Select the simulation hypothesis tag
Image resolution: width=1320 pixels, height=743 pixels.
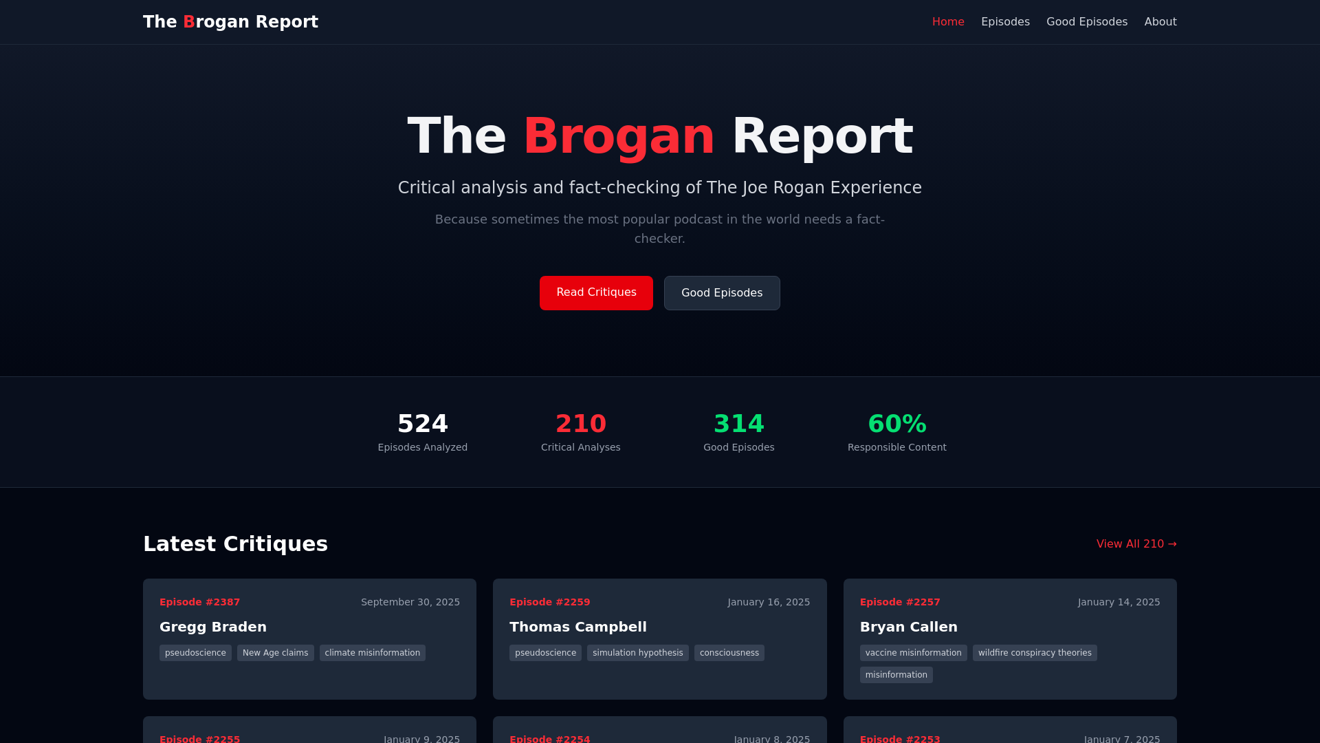[x=638, y=653]
